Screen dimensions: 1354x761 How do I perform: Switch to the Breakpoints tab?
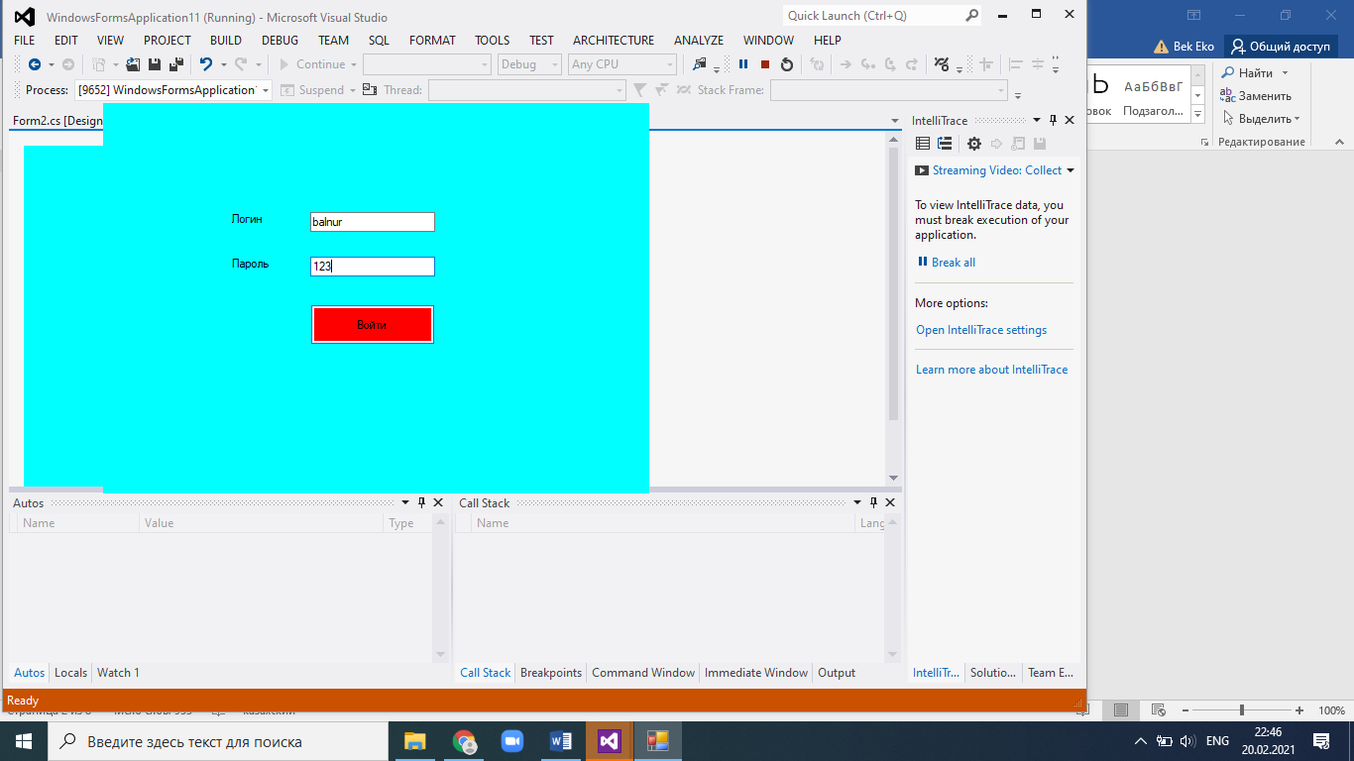551,673
